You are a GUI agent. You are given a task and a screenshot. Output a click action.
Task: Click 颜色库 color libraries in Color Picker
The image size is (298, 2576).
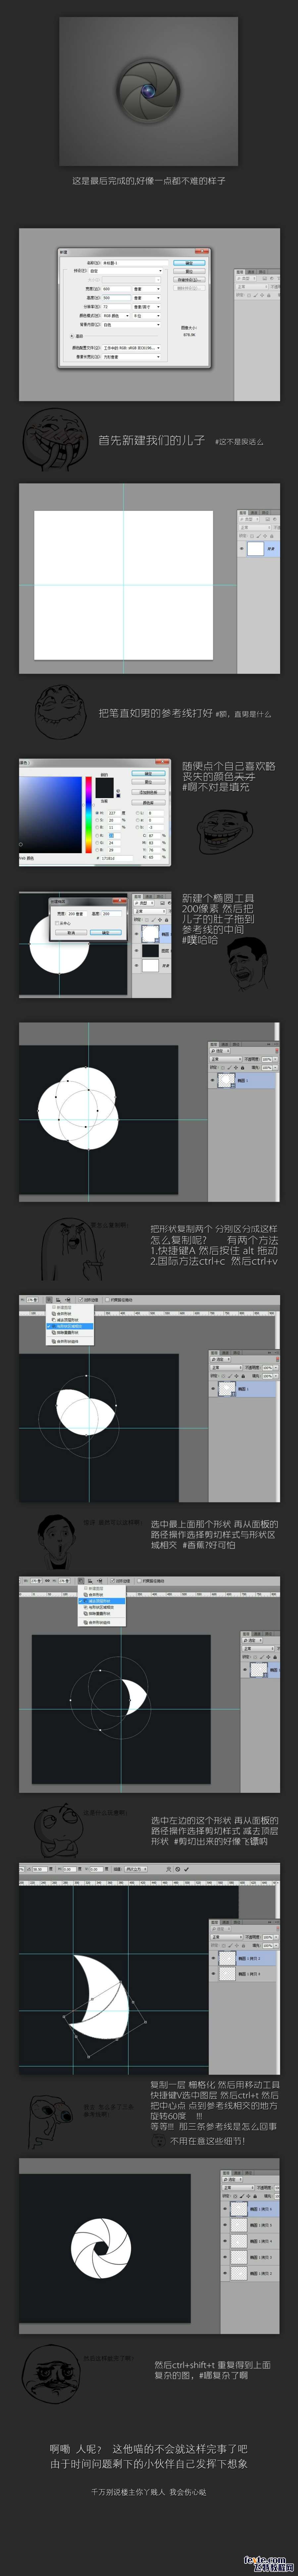148,803
